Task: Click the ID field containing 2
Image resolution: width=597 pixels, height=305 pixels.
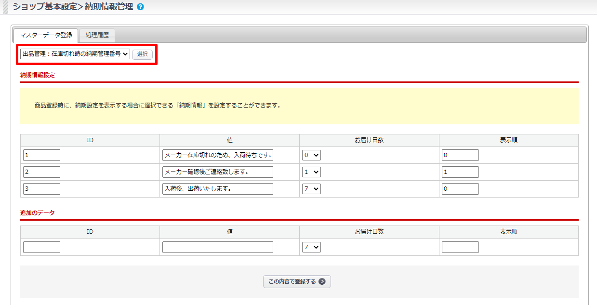Action: [x=41, y=172]
